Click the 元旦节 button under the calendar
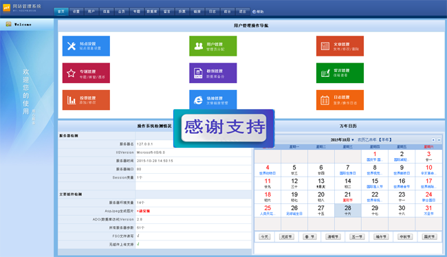Viewport: 447px width, 257px height. [x=287, y=237]
